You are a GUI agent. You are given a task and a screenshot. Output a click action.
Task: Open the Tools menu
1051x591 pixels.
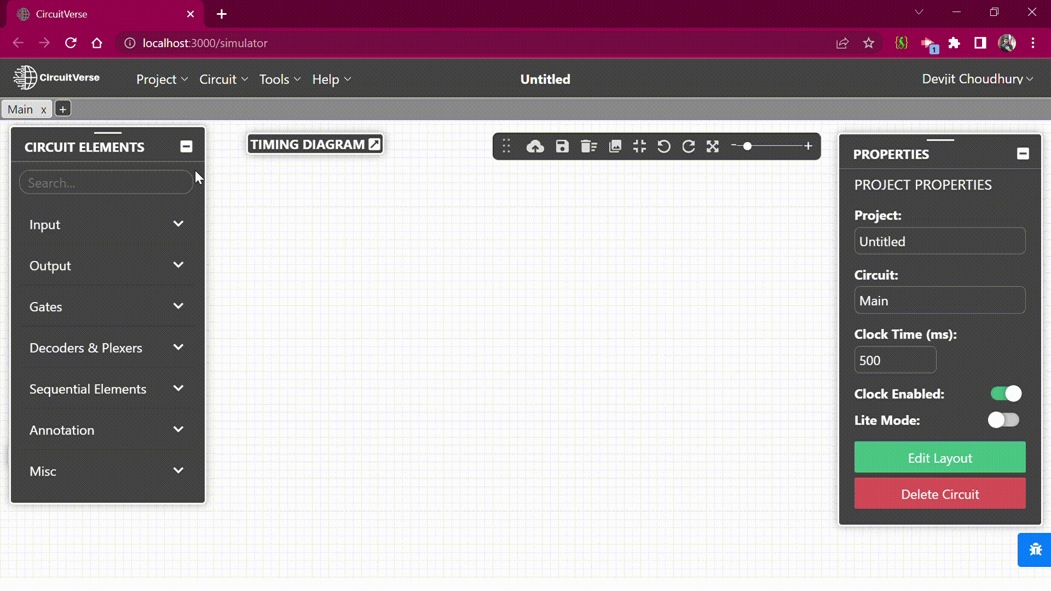[280, 79]
